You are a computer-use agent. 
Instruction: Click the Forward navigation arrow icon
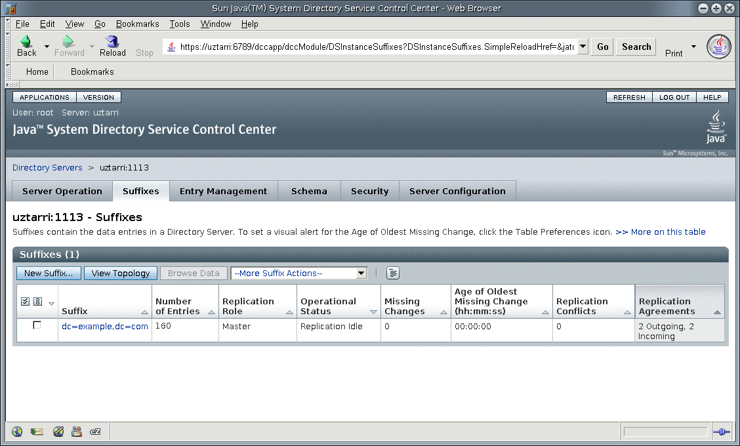(x=69, y=41)
